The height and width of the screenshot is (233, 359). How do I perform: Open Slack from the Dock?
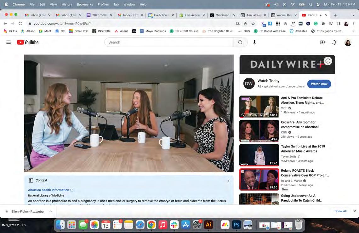click(174, 225)
